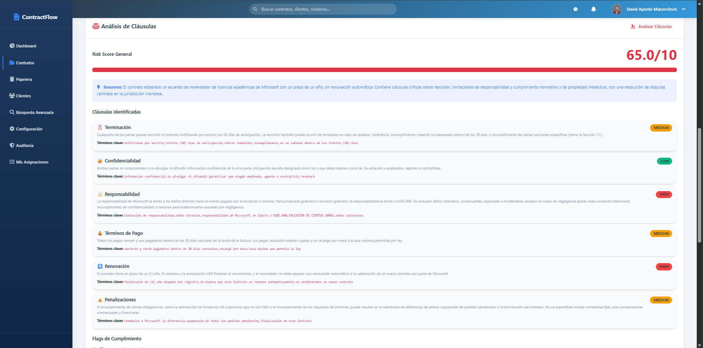Click the scrollbar down arrow
Screen dimensions: 703x348
coord(700,345)
